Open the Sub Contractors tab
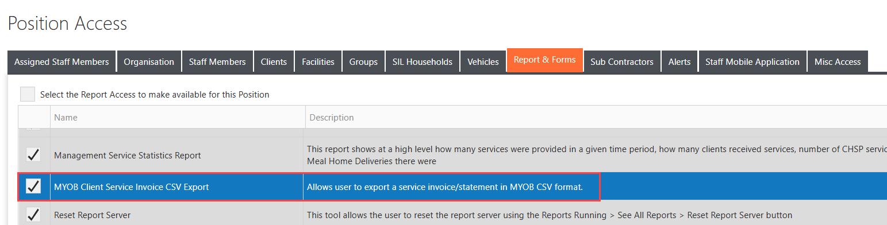Screen dimensions: 887x225 coord(622,62)
